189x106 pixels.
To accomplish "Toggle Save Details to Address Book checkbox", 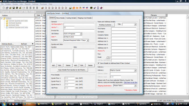I will pyautogui.click(x=99, y=63).
